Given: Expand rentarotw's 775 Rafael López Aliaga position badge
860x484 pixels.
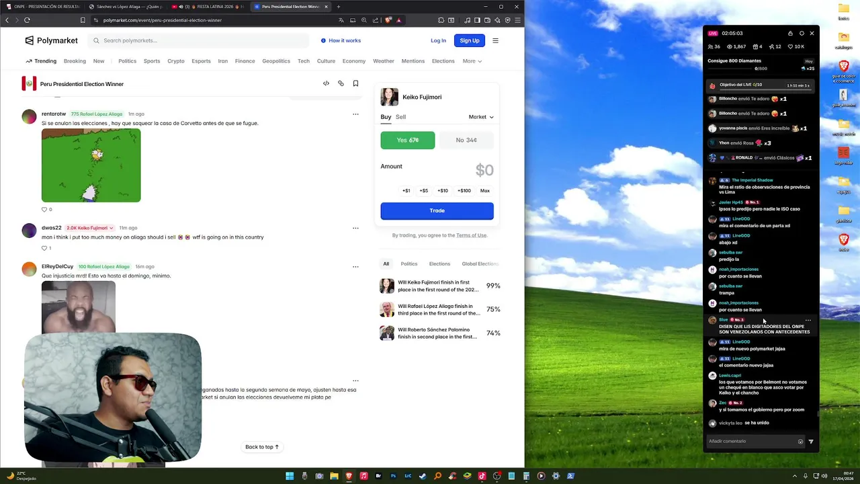Looking at the screenshot, I should [x=97, y=114].
